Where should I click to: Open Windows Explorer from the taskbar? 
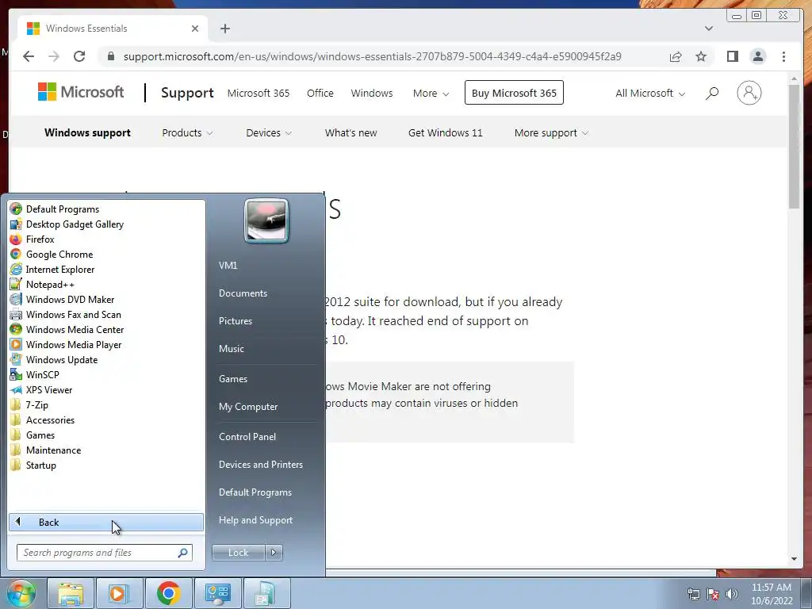(x=71, y=593)
